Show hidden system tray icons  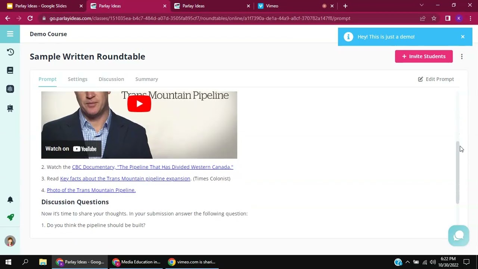[407, 262]
